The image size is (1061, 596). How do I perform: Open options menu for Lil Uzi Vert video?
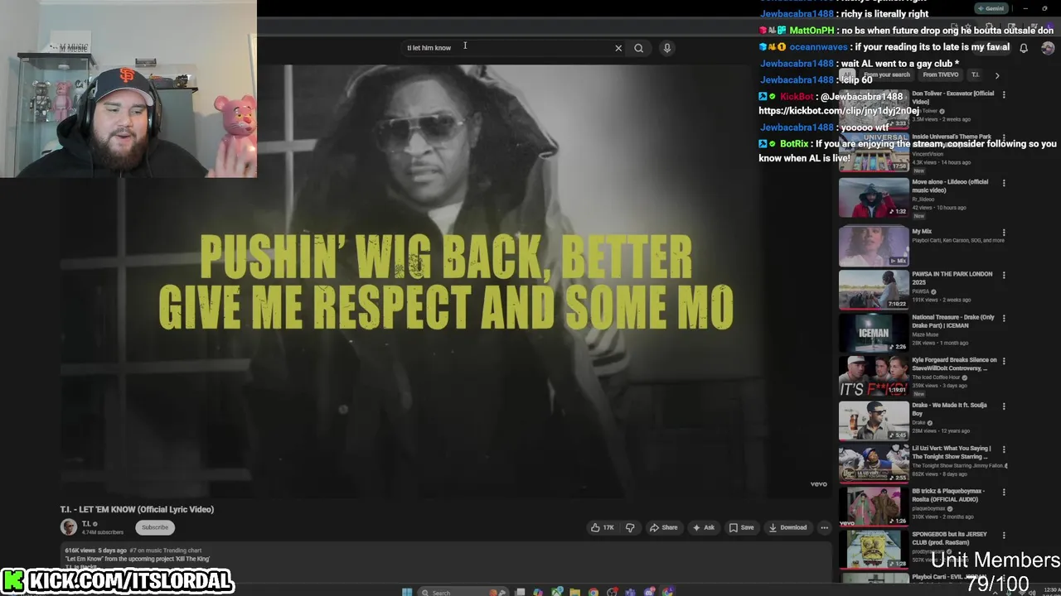1004,449
